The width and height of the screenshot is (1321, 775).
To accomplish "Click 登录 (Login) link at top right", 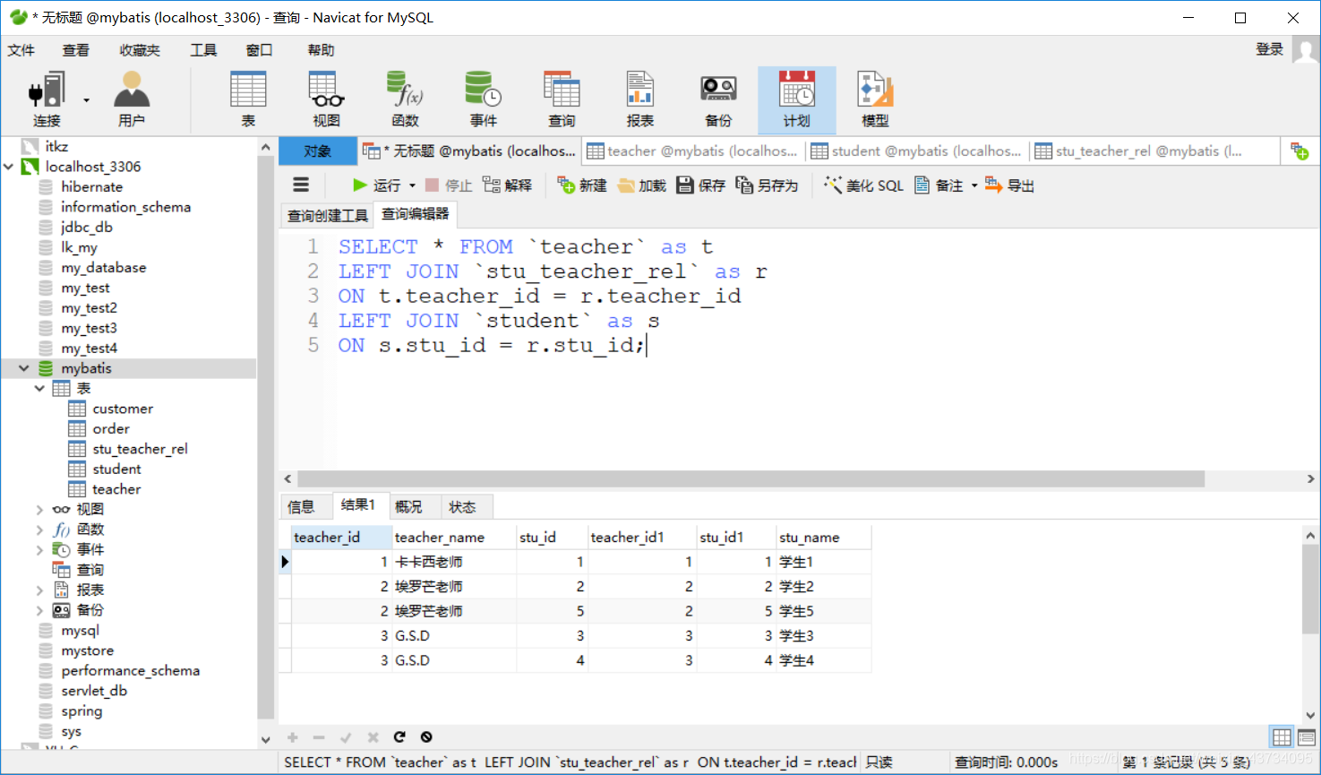I will pyautogui.click(x=1269, y=49).
